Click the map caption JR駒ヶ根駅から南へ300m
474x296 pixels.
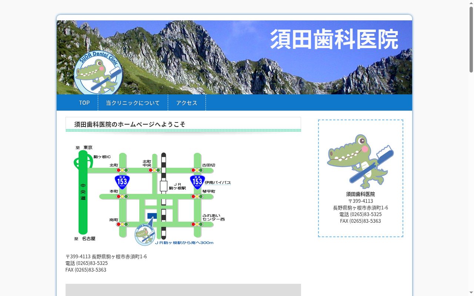click(184, 243)
